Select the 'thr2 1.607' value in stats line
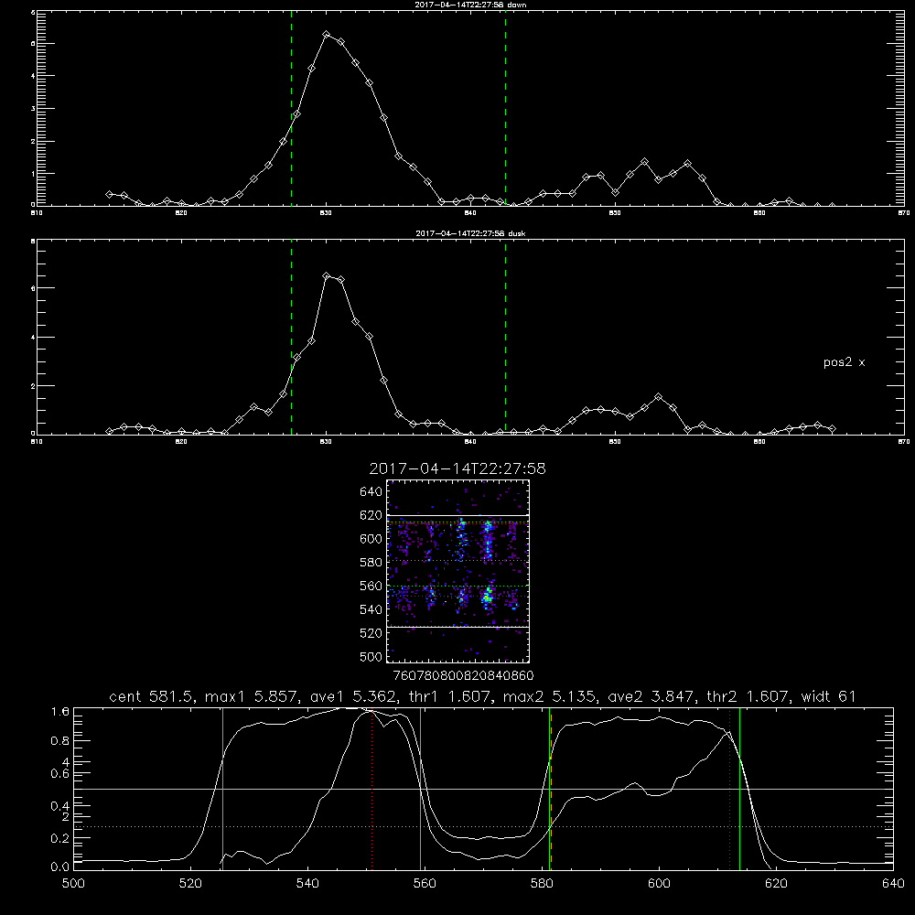The height and width of the screenshot is (915, 915). pos(748,696)
